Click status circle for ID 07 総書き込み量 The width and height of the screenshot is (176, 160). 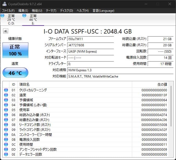[6, 120]
